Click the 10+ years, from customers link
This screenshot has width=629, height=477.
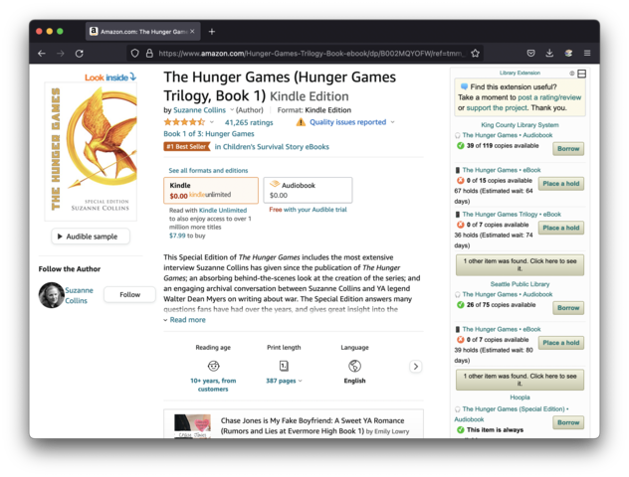[x=213, y=385]
